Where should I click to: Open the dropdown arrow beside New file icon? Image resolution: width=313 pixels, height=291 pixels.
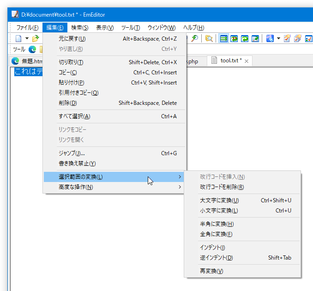tap(27, 38)
